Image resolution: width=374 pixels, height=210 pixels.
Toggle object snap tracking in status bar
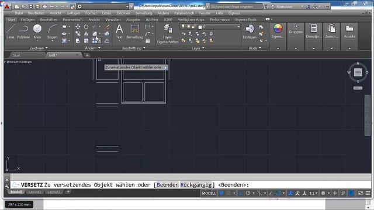pos(271,193)
